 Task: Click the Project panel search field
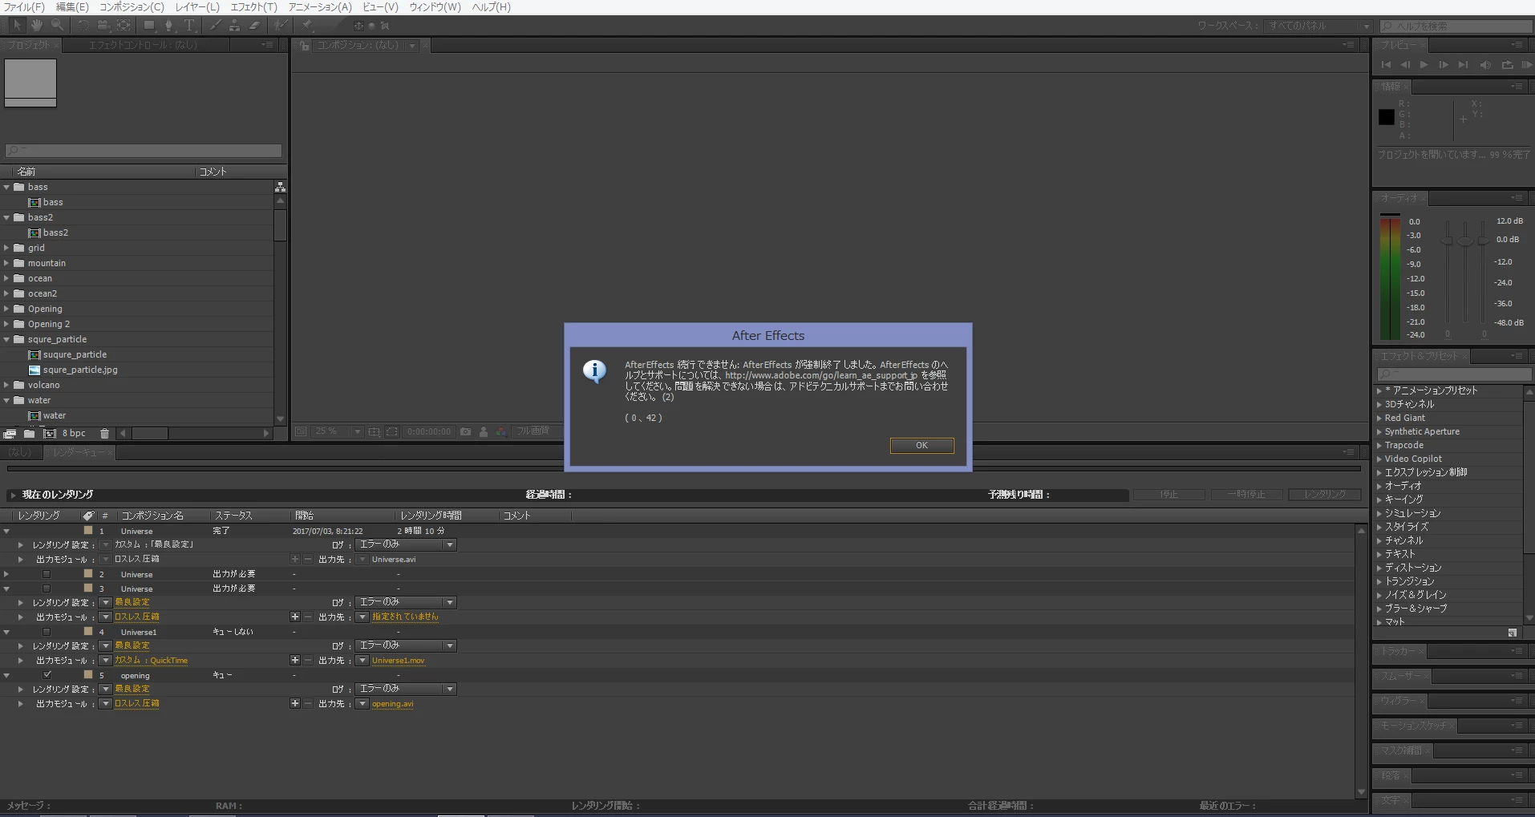pyautogui.click(x=144, y=151)
